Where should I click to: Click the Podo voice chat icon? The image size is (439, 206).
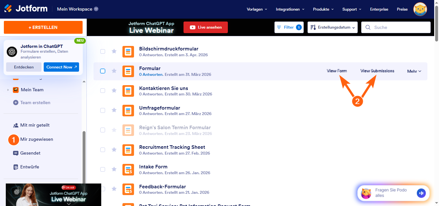[x=421, y=193]
